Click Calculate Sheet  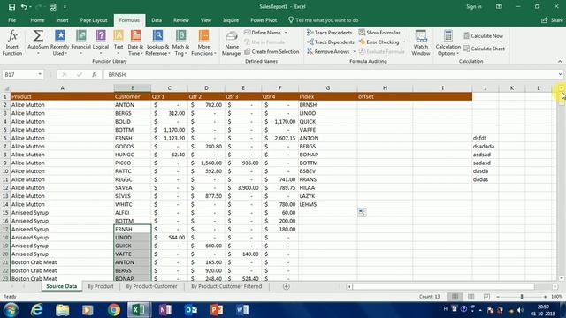click(x=484, y=49)
